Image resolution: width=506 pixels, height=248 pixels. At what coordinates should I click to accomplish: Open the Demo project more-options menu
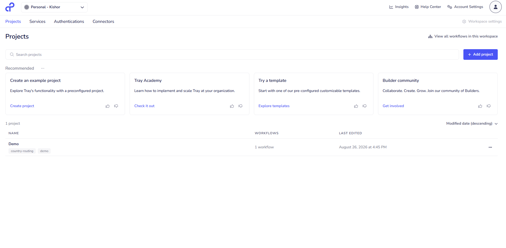[490, 147]
